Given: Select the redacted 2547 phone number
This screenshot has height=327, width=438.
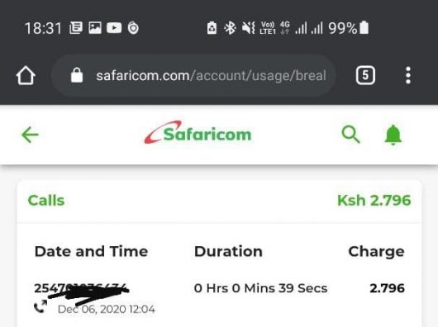Looking at the screenshot, I should (81, 289).
